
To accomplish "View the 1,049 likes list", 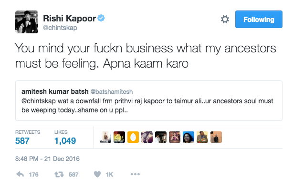I will (x=65, y=141).
